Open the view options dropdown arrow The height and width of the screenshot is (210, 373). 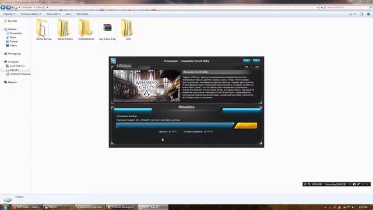(x=355, y=14)
